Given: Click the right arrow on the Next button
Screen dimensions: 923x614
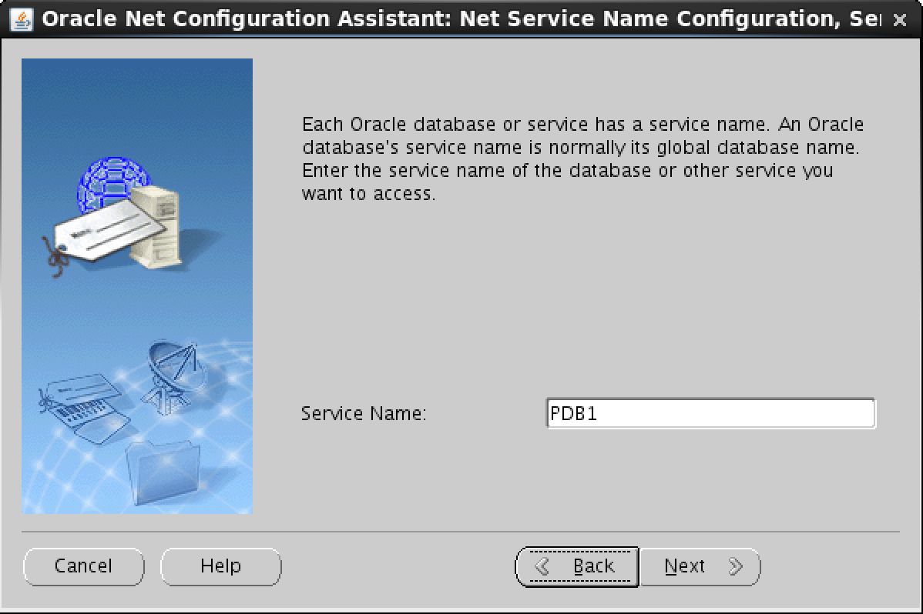Looking at the screenshot, I should click(736, 567).
